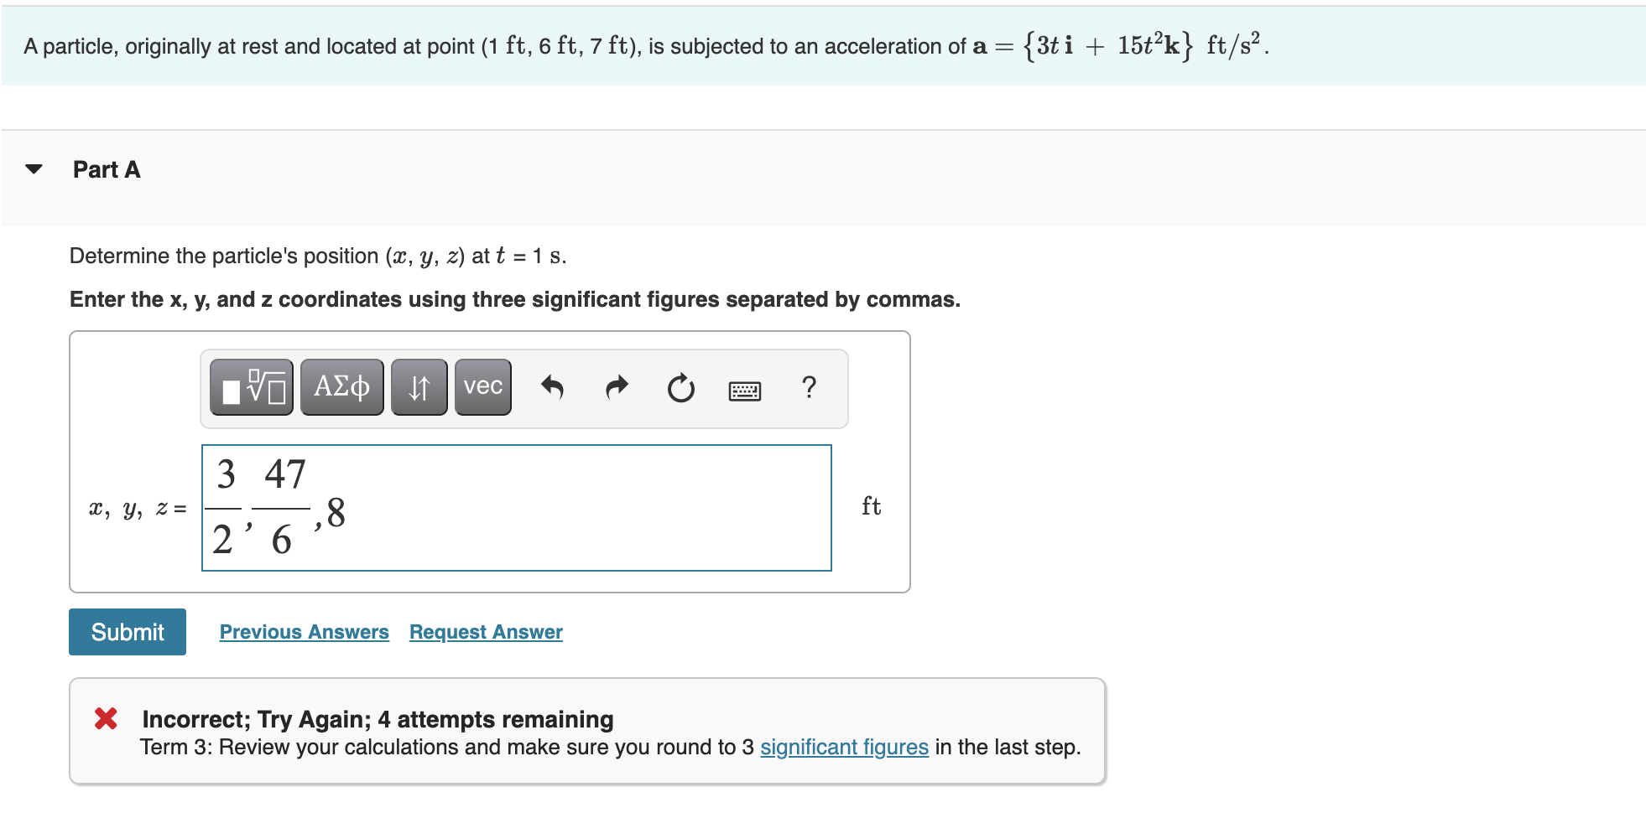
Task: Open the help question mark icon
Action: (808, 386)
